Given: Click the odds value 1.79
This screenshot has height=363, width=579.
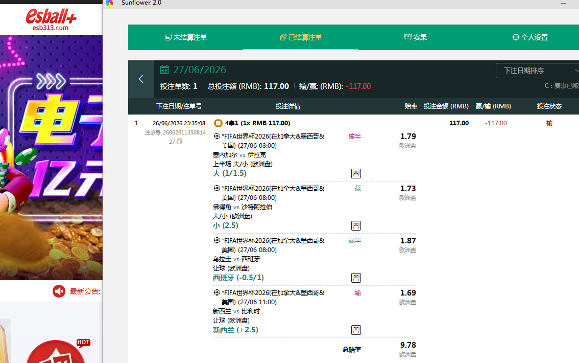Looking at the screenshot, I should coord(408,137).
